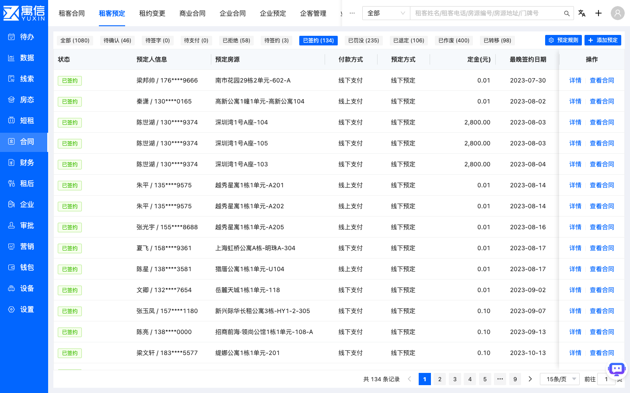Click 已签约 status tag for 陈星
Image resolution: width=630 pixels, height=393 pixels.
pos(70,269)
